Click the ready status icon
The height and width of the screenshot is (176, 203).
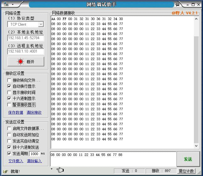coord(5,171)
